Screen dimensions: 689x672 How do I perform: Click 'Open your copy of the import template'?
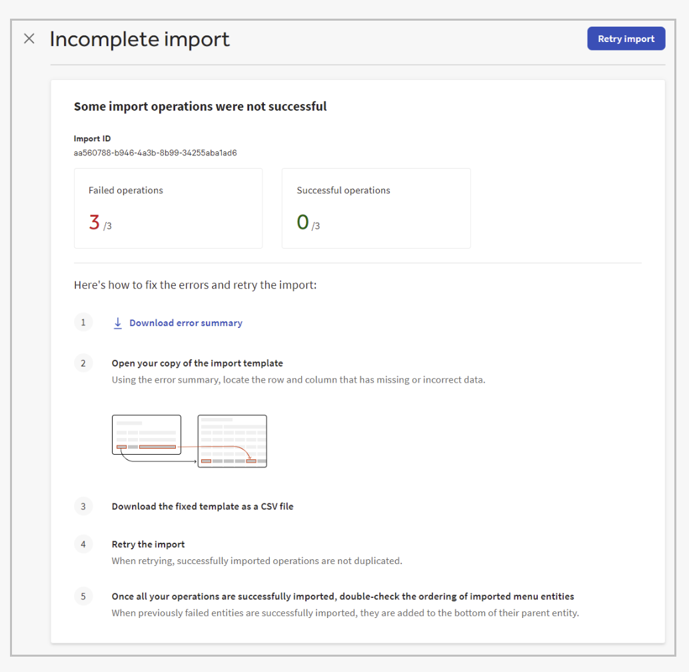point(197,363)
